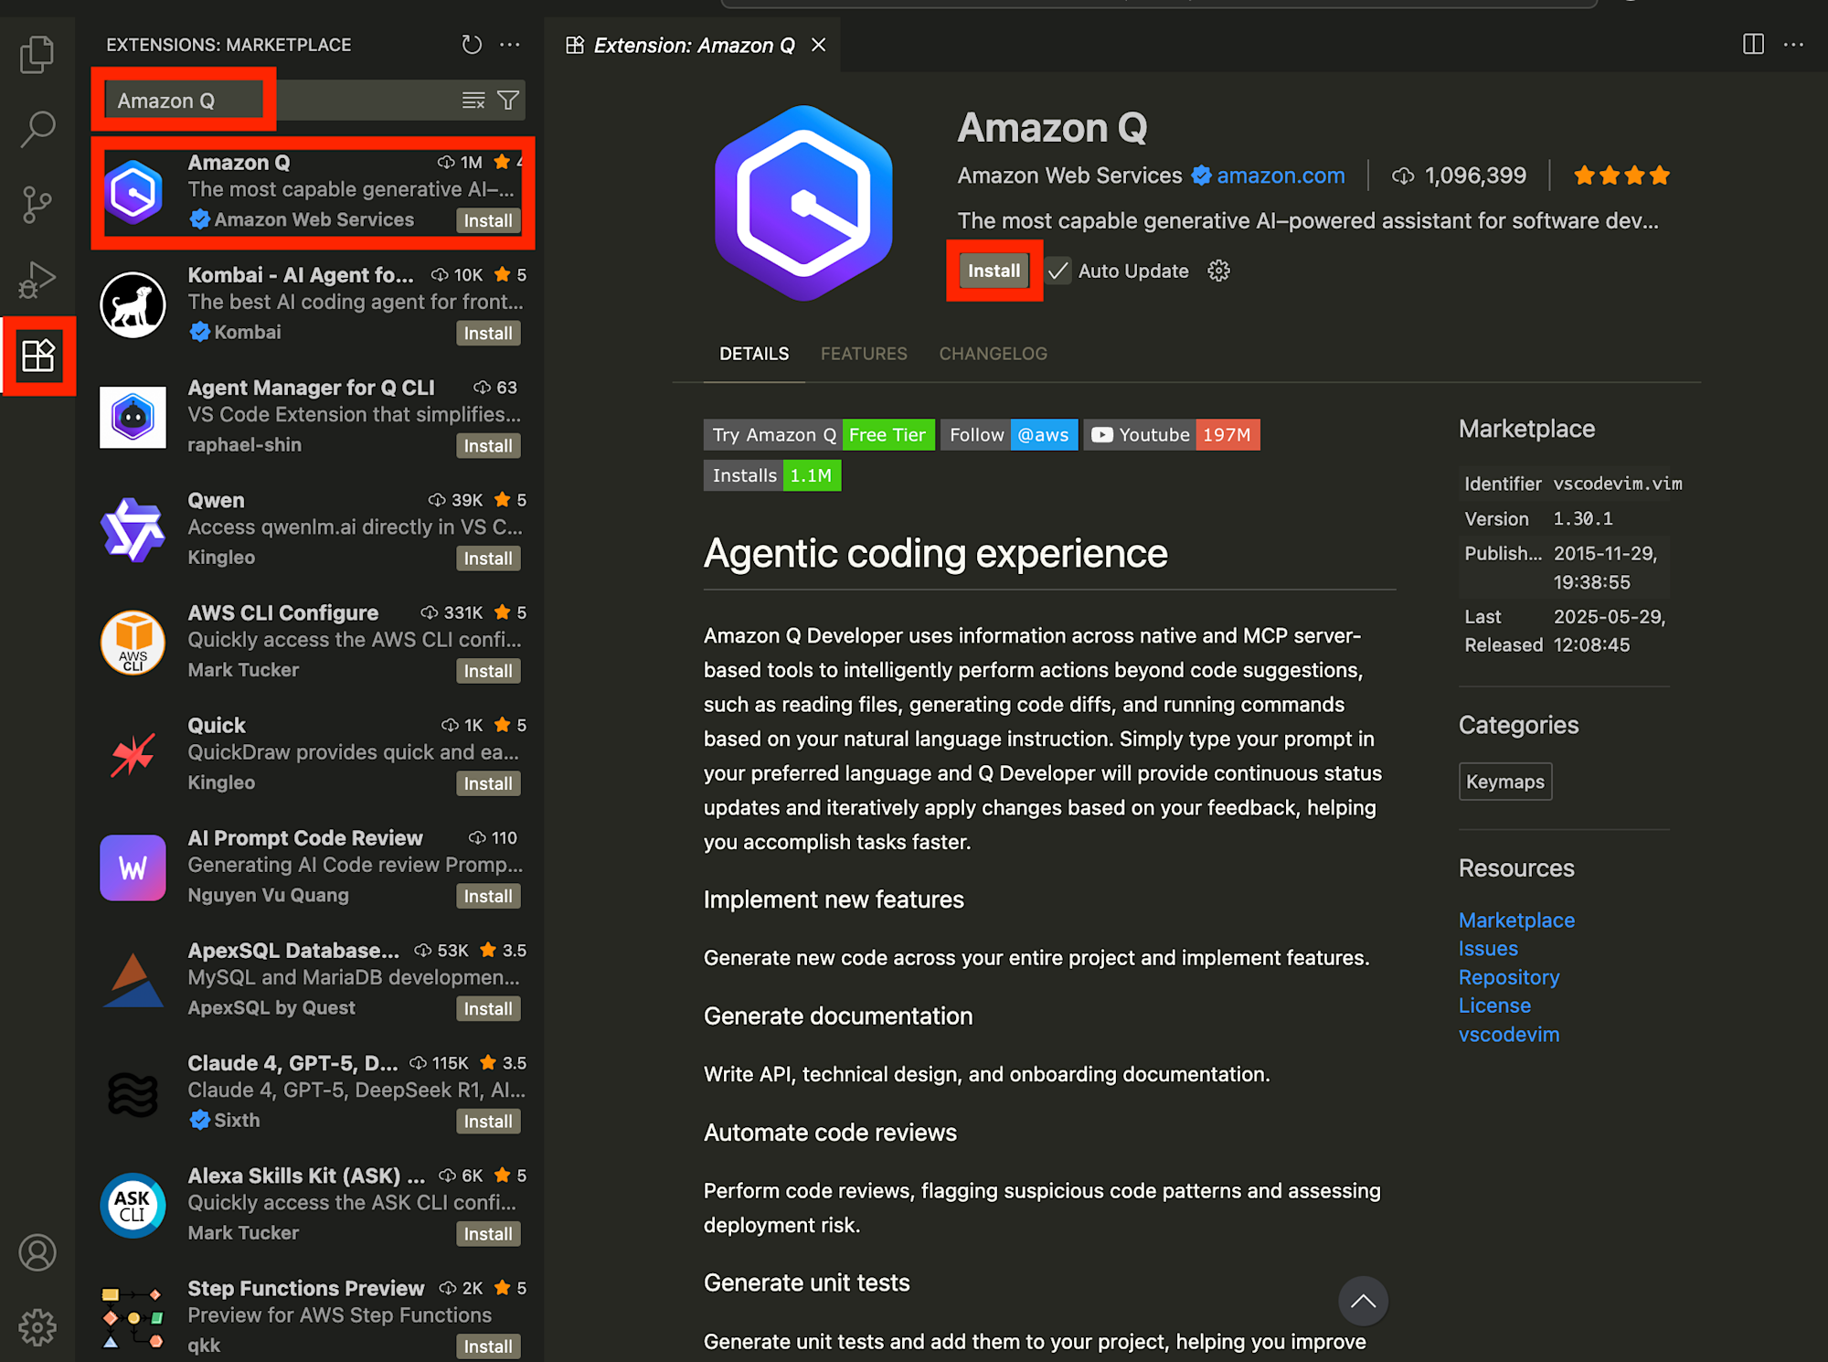
Task: Install Amazon Q from the results list
Action: coord(488,220)
